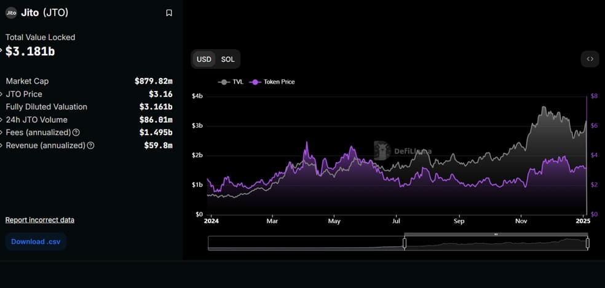Click the $8 right axis label
The image size is (605, 288).
point(595,96)
